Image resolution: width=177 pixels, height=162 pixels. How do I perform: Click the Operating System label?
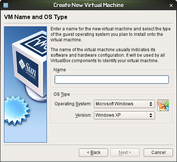73,104
